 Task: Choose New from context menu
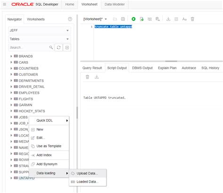pos(49,129)
